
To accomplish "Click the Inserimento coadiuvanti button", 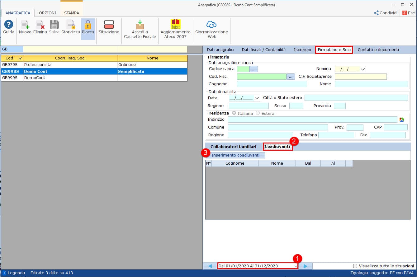I will [x=235, y=155].
